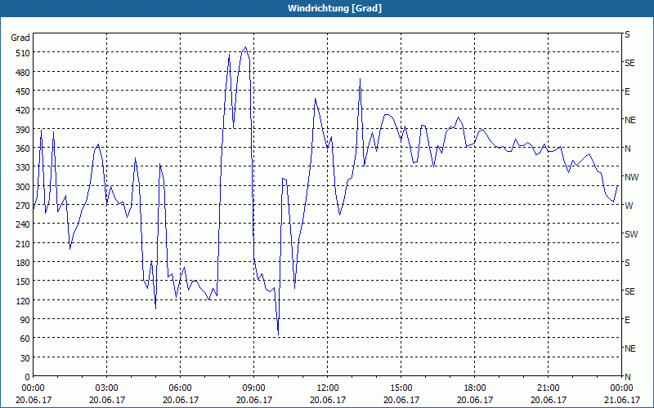Pick the 420 y-axis tick label
The width and height of the screenshot is (654, 408).
click(x=23, y=110)
